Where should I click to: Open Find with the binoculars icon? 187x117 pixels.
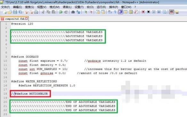[73, 12]
